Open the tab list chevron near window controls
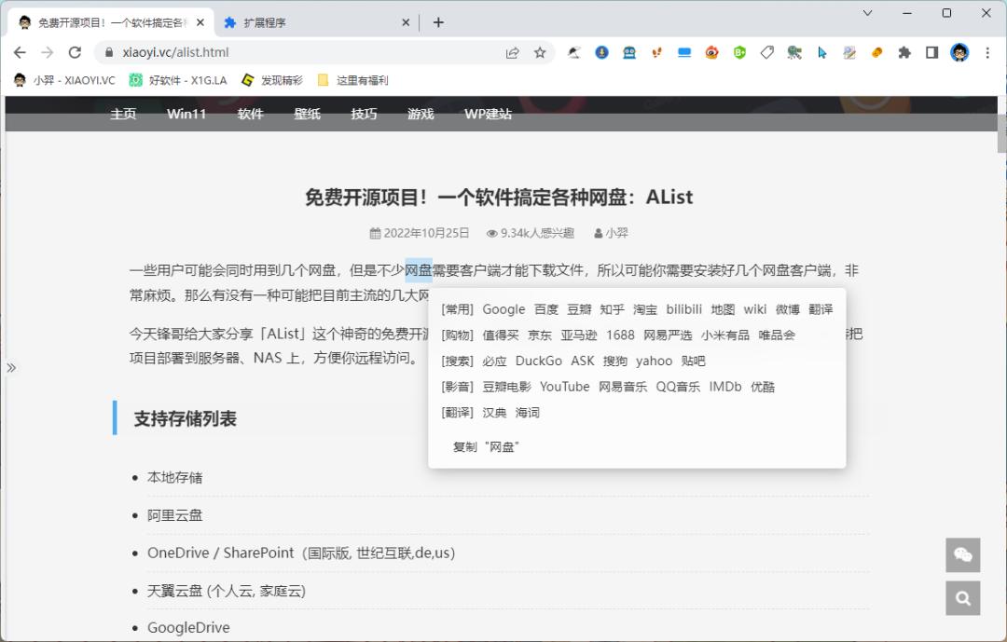Image resolution: width=1007 pixels, height=642 pixels. (867, 15)
